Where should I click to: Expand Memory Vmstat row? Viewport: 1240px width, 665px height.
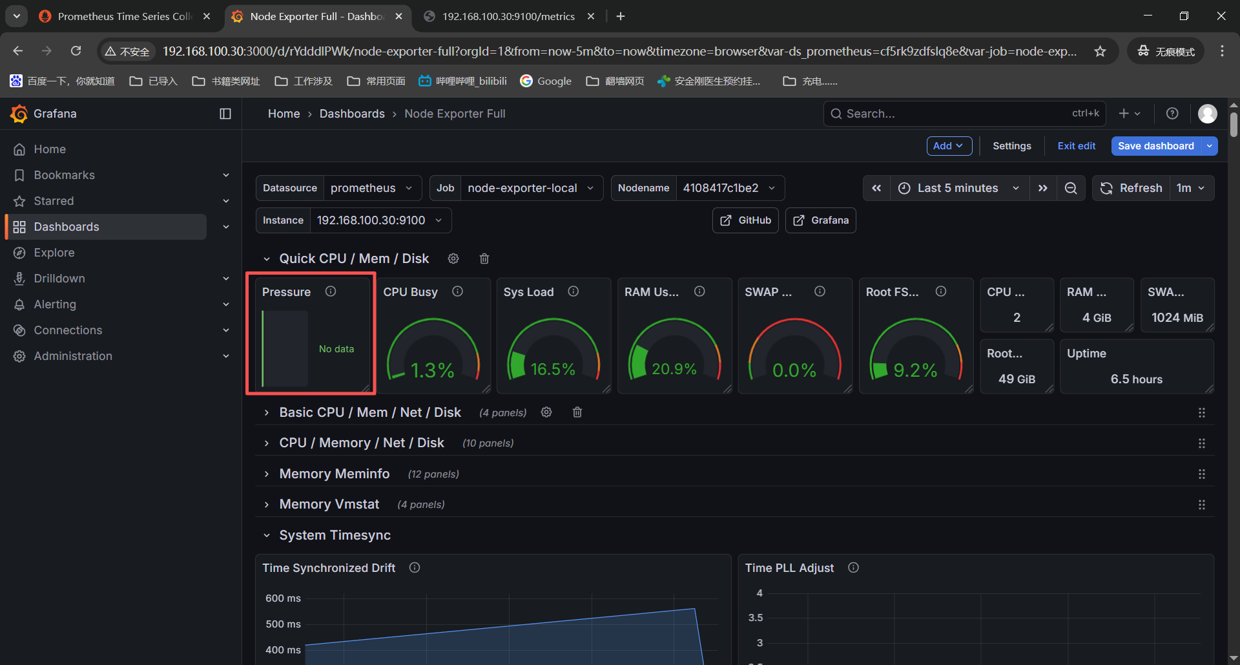click(267, 504)
